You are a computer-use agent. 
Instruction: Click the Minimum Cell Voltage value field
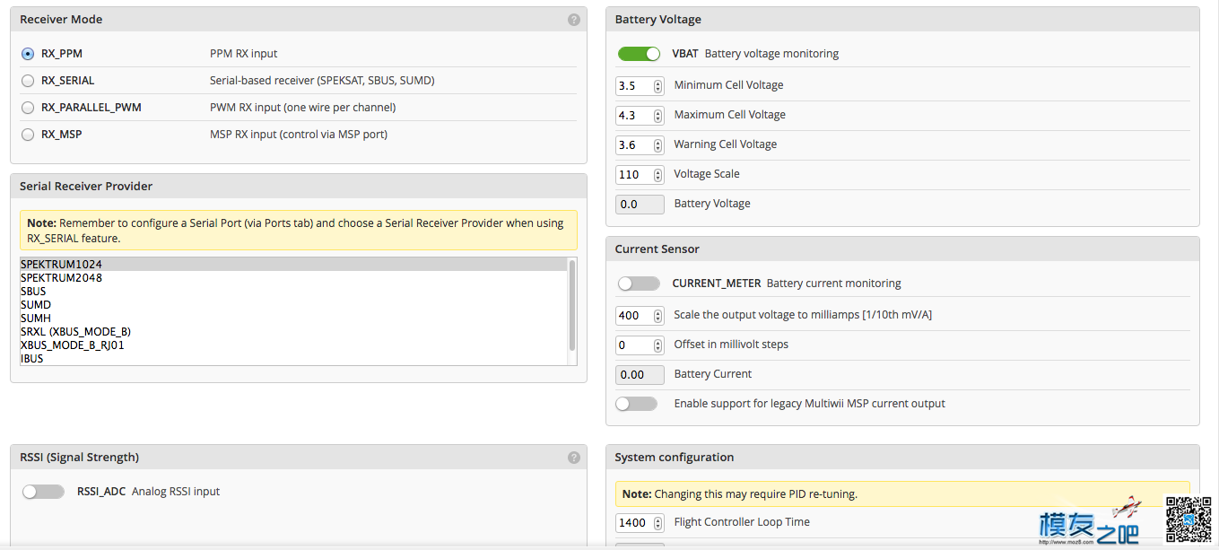pyautogui.click(x=640, y=86)
